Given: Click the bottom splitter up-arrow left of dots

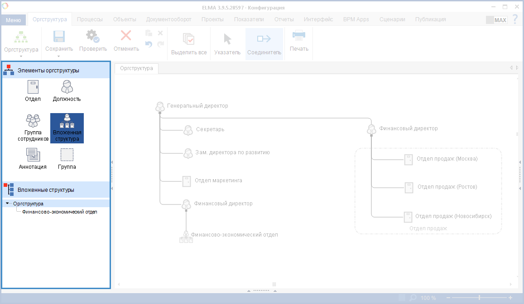Looking at the screenshot, I should tap(249, 290).
